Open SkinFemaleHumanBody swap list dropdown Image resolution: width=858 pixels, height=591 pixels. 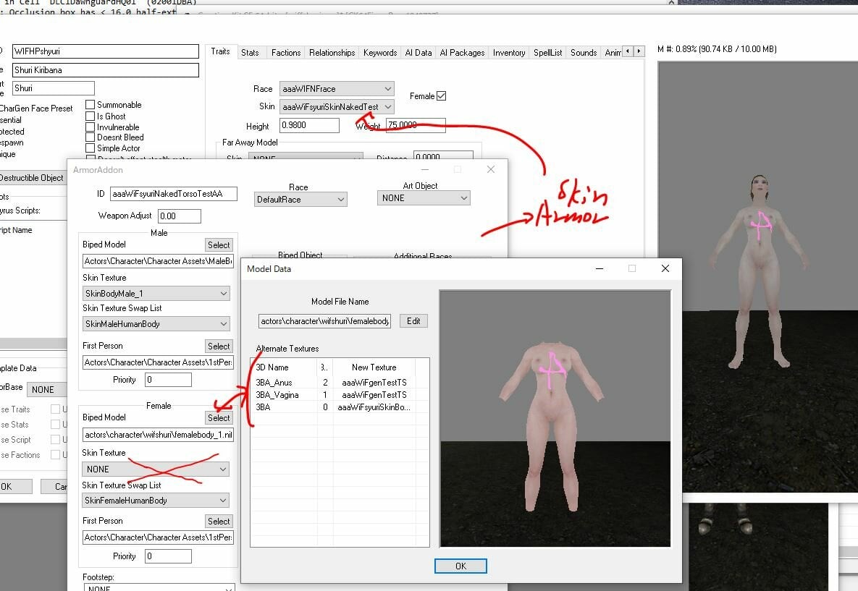click(156, 501)
